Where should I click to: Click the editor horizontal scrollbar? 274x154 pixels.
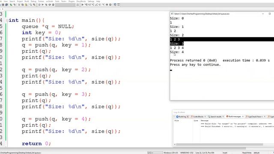pyautogui.click(x=122, y=148)
